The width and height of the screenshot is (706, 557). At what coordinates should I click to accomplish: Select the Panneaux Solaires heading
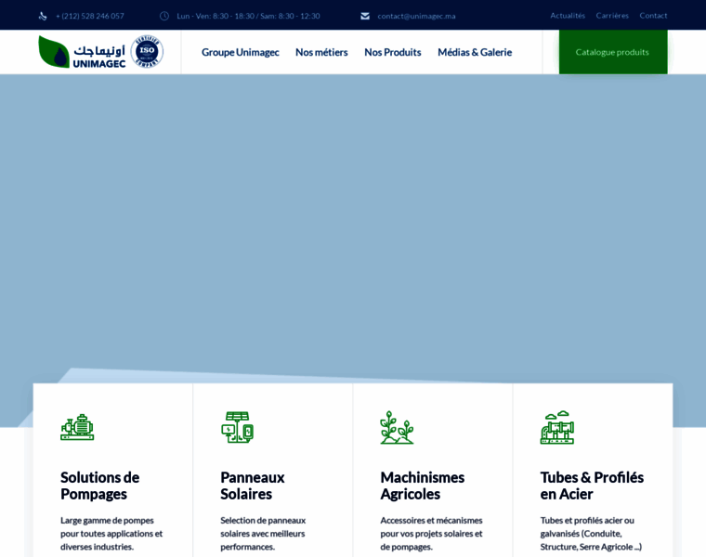[x=253, y=486]
